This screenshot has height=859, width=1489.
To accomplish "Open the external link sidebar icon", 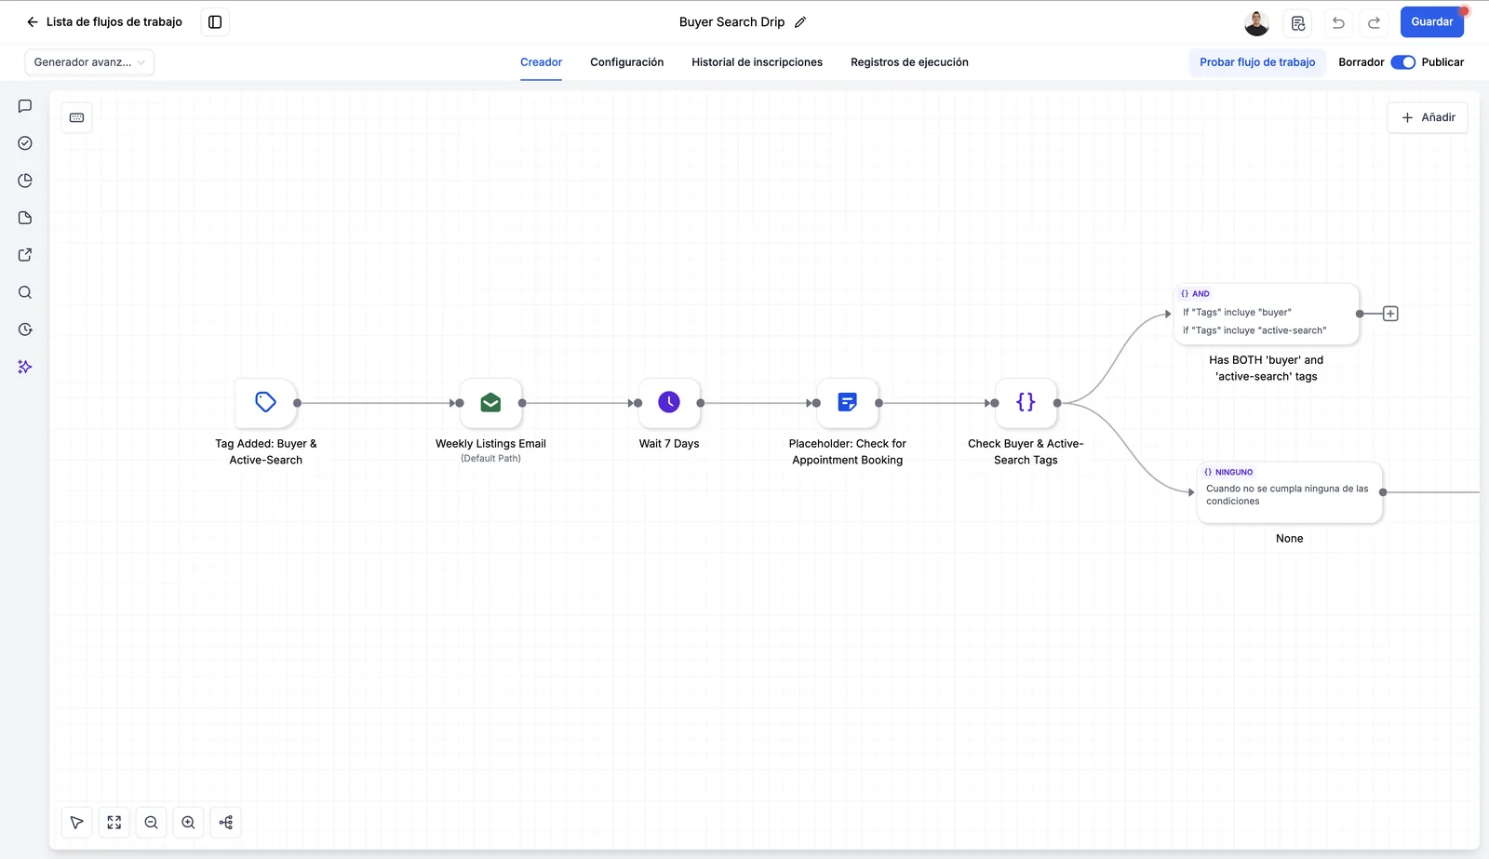I will pyautogui.click(x=25, y=255).
